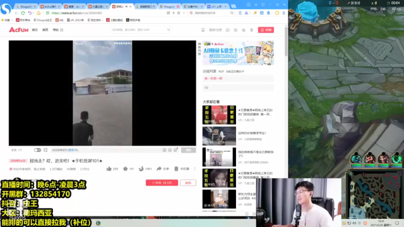Open the dropdown arrow next to the bookmark star

[x=184, y=13]
